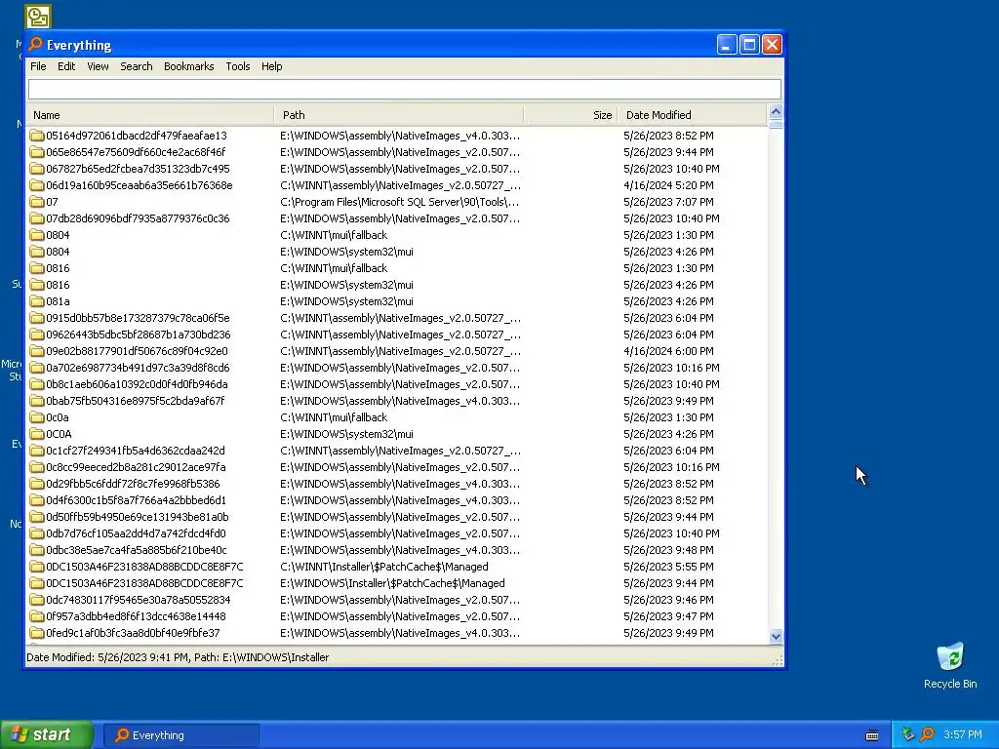Viewport: 999px width, 749px height.
Task: Select folder name 0dbc38e5ae7ca4fa5a885b6f210be40c
Action: 137,550
